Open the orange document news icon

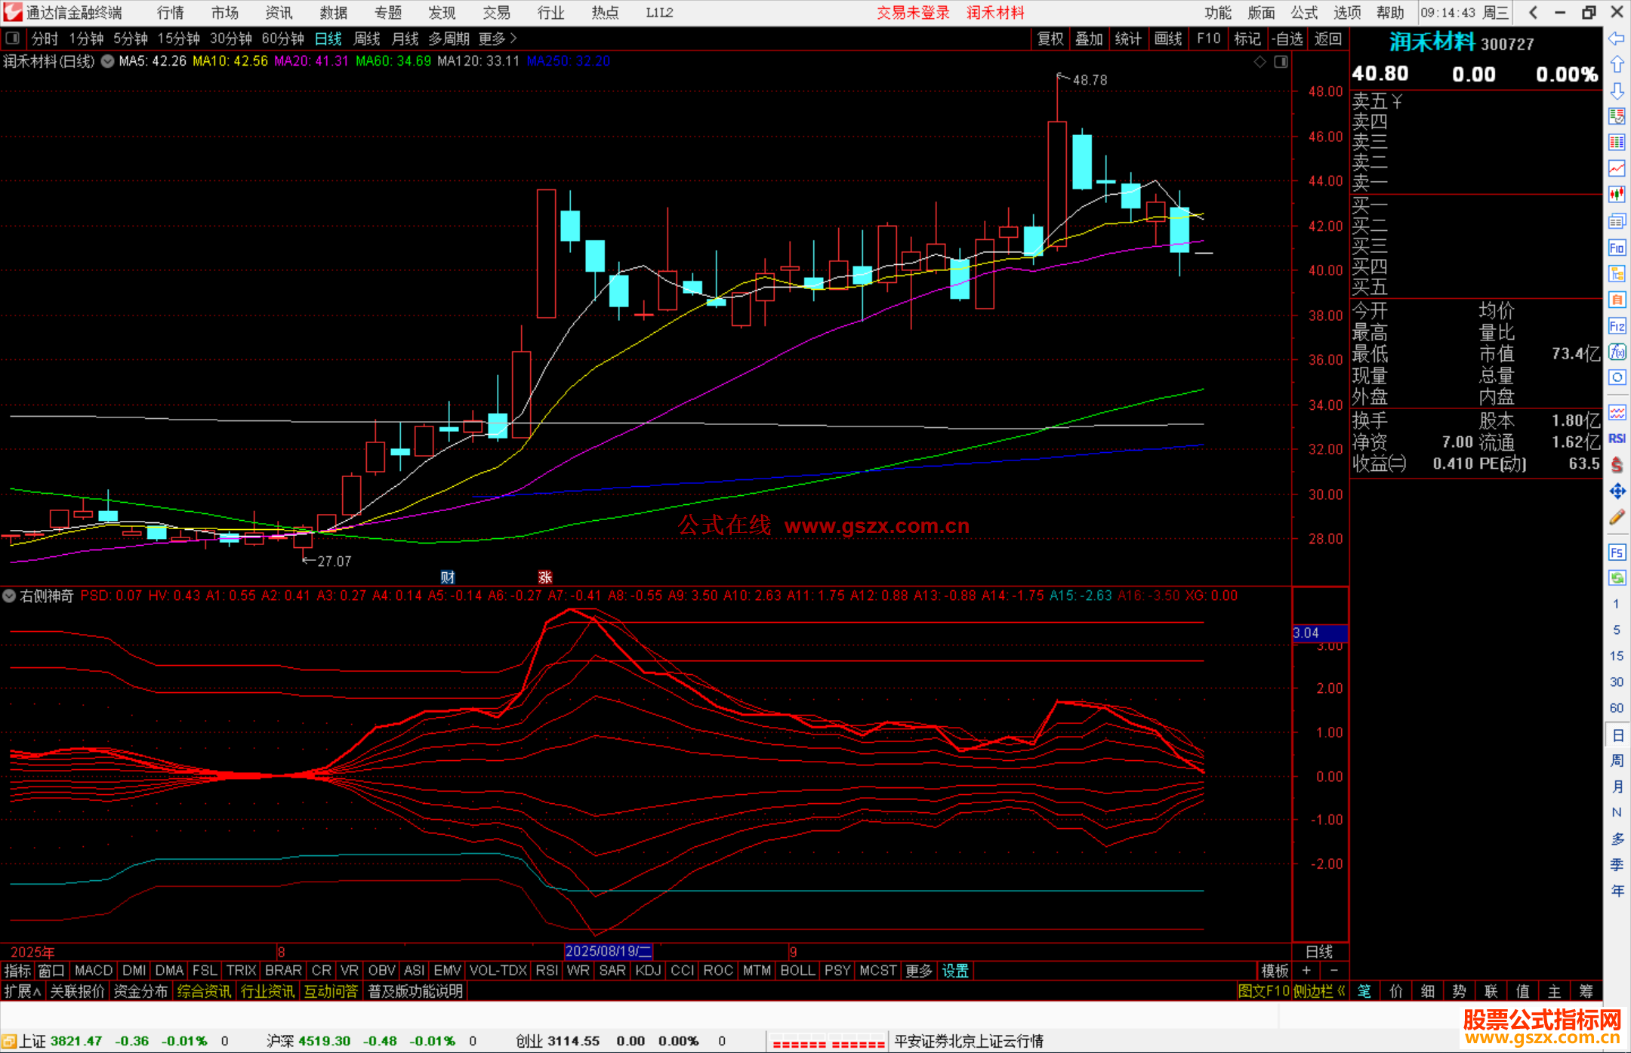(1617, 300)
